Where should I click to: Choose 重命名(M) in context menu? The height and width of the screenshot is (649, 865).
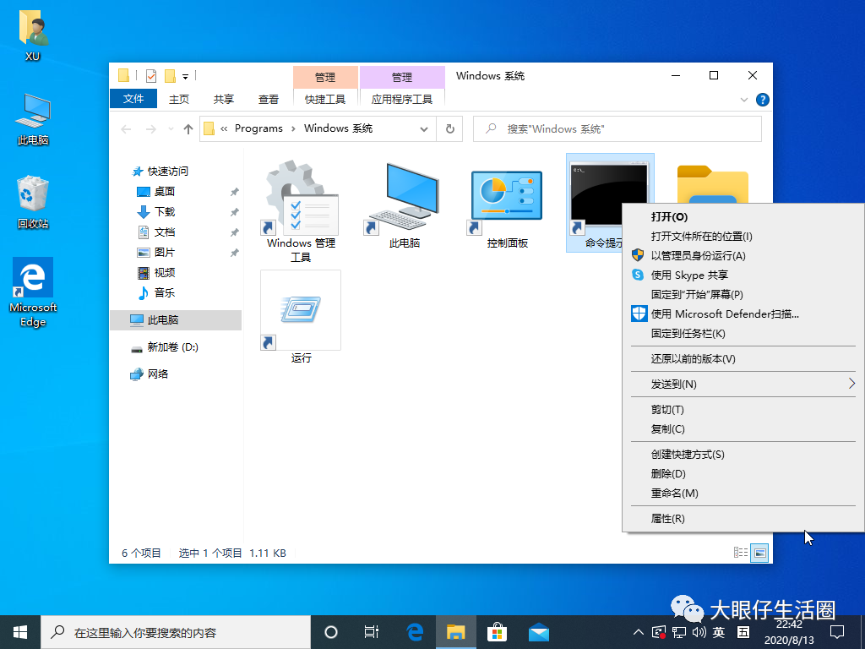(743, 493)
